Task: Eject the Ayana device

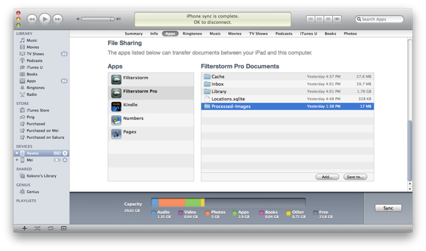Action: pyautogui.click(x=65, y=153)
